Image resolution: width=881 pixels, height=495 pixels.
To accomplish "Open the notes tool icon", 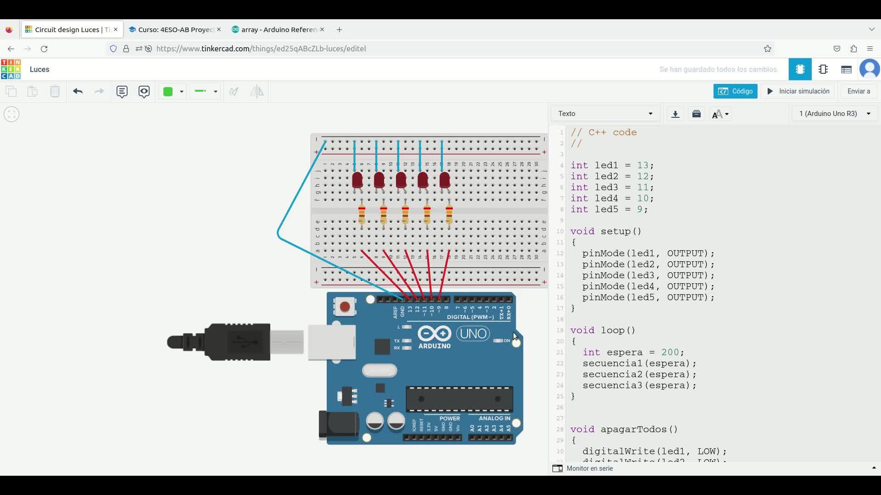I will 122,91.
